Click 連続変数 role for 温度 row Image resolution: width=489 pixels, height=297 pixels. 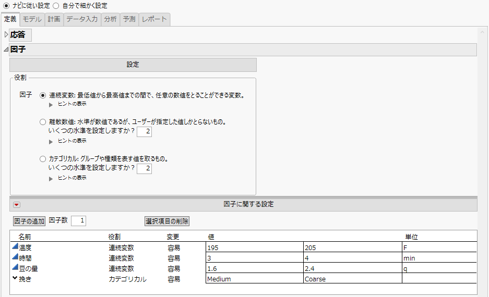(x=121, y=248)
